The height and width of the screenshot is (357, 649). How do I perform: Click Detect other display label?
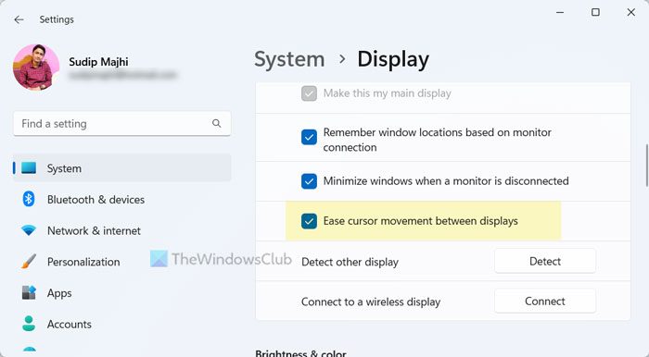pyautogui.click(x=350, y=262)
